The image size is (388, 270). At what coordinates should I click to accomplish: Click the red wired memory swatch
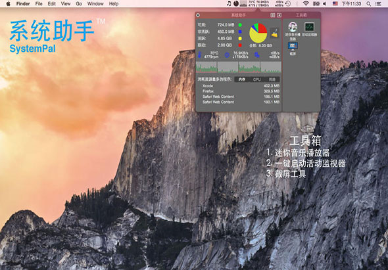pos(240,45)
